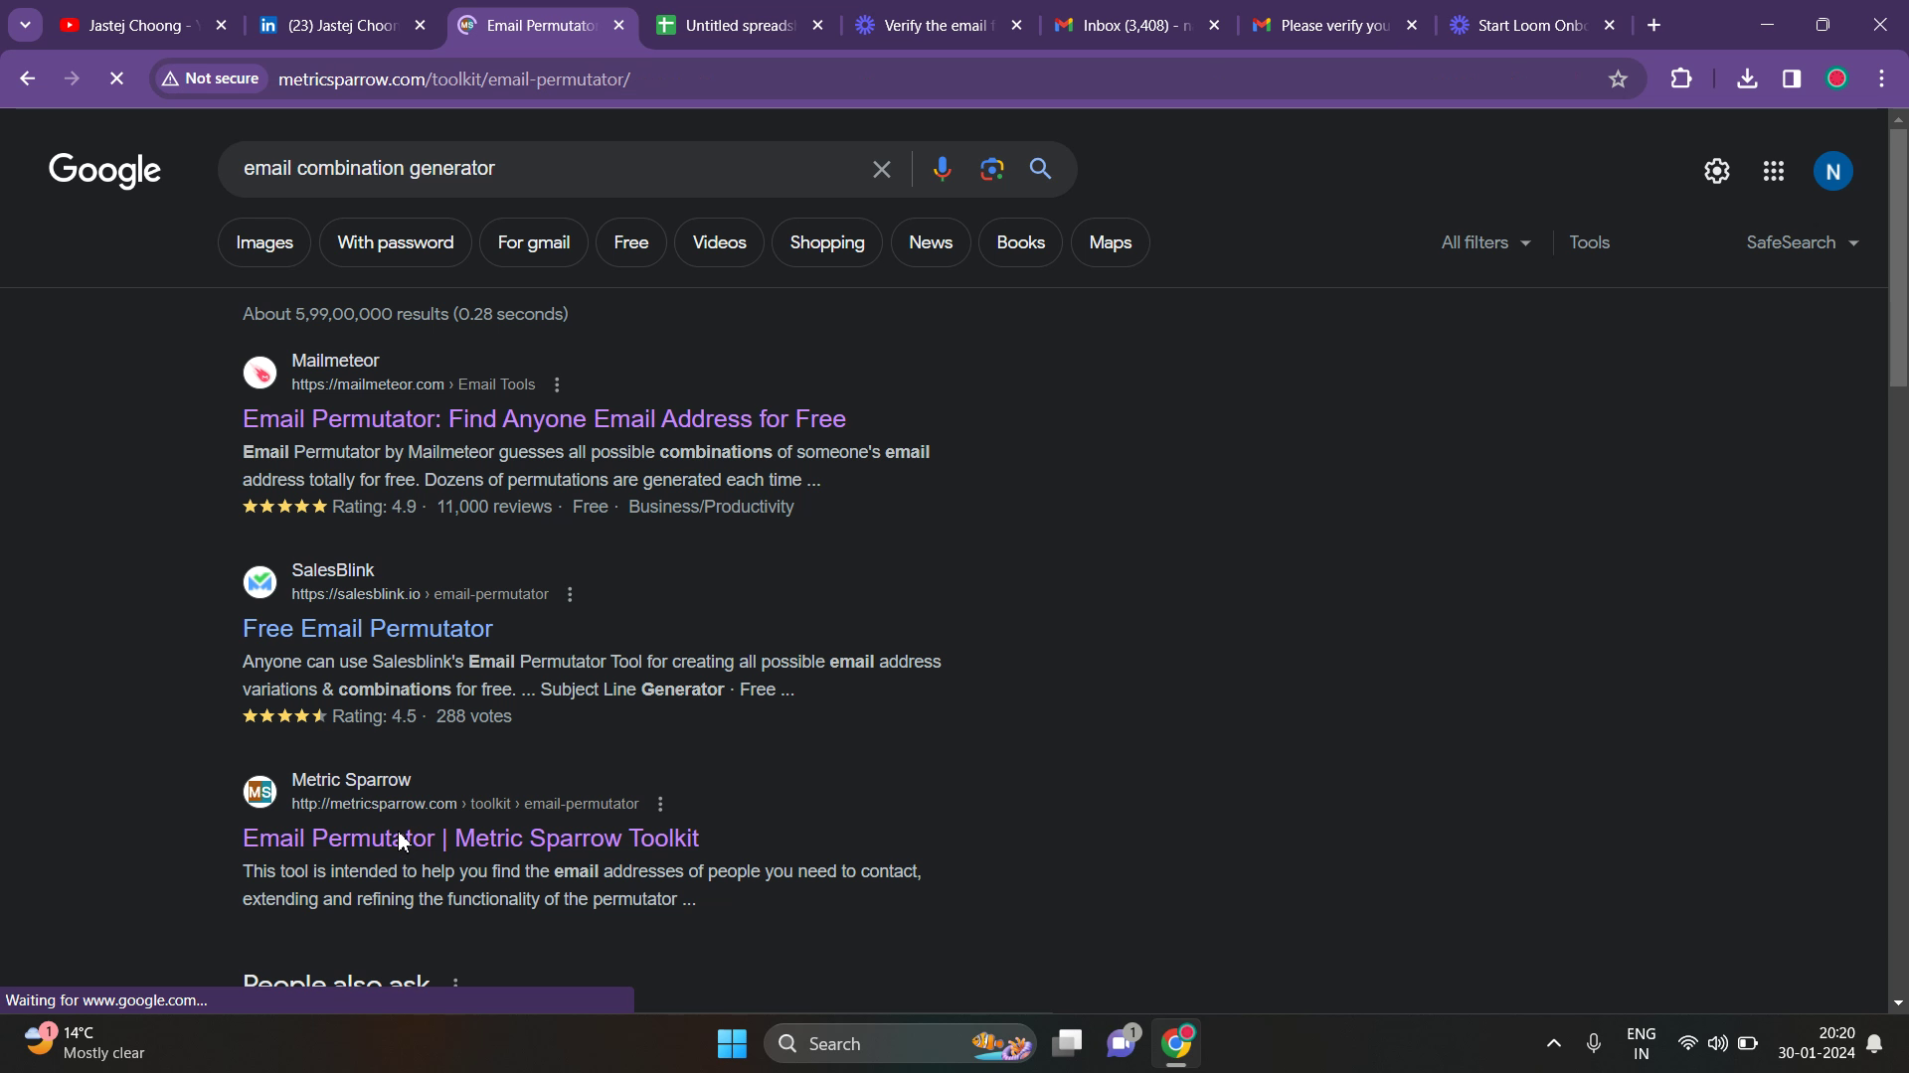The width and height of the screenshot is (1909, 1073).
Task: Open the Chrome three-dot menu
Action: (x=1882, y=78)
